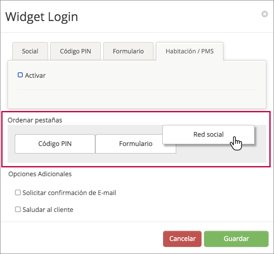274x254 pixels.
Task: Check Solicitar confirmación de E-mail box
Action: [18, 193]
